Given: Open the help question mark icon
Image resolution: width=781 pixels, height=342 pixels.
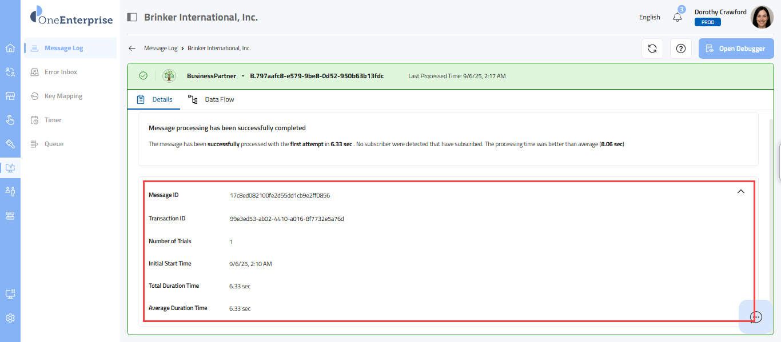Looking at the screenshot, I should 680,49.
